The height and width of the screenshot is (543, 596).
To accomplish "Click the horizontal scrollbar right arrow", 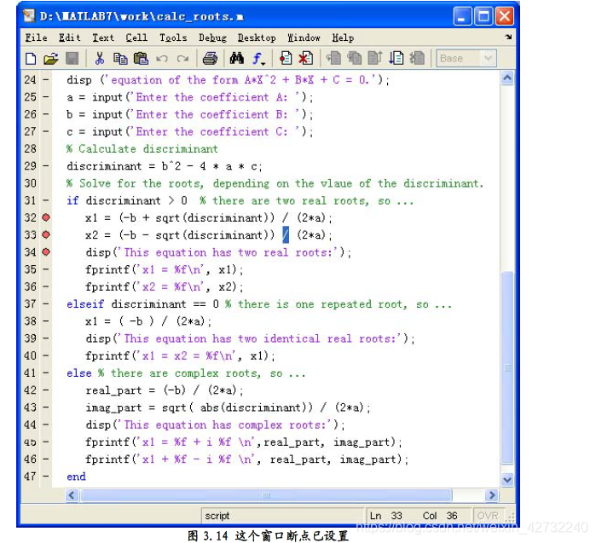I will (492, 495).
